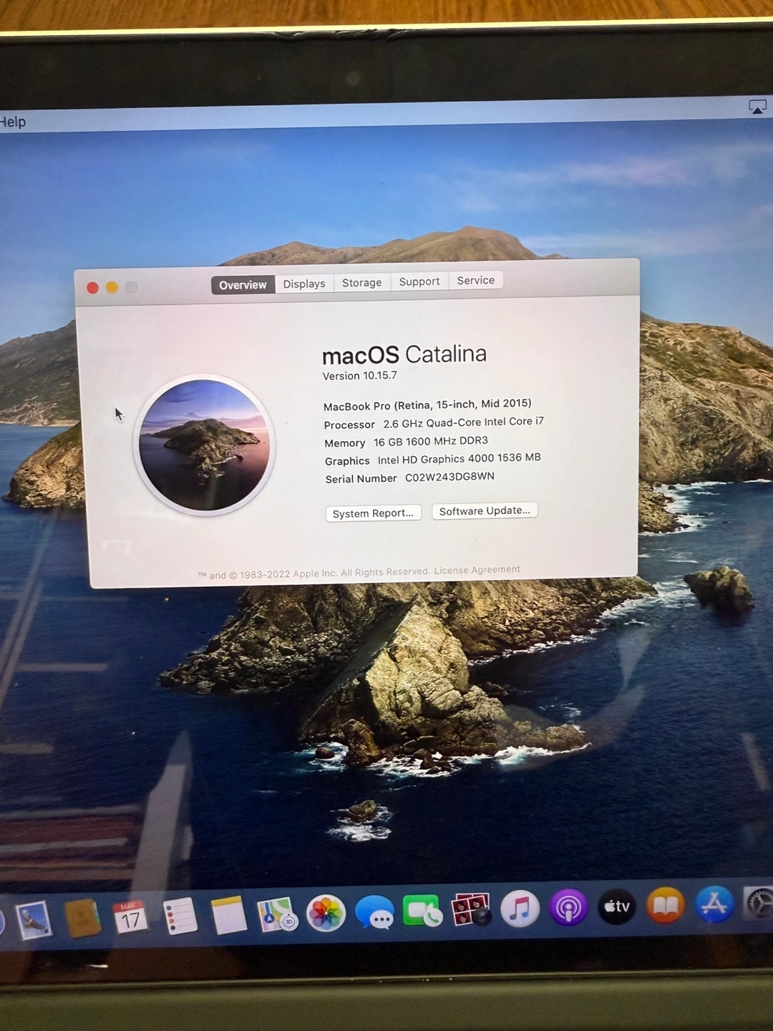Open the Calendar dock icon
The width and height of the screenshot is (773, 1031).
(x=130, y=916)
